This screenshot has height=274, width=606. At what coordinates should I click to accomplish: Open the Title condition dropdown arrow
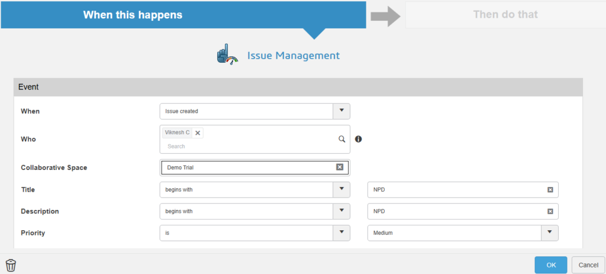point(341,190)
